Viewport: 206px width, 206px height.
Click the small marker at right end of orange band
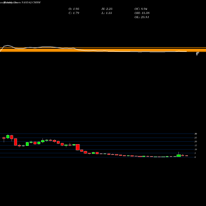(197, 54)
